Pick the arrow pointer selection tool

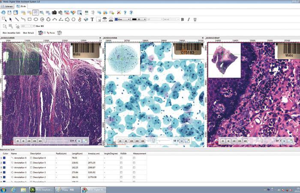(x=11, y=19)
